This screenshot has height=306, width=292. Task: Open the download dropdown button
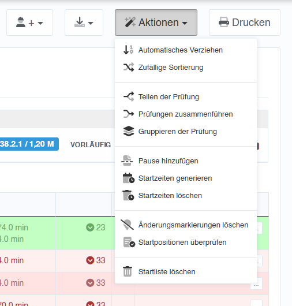pos(84,23)
